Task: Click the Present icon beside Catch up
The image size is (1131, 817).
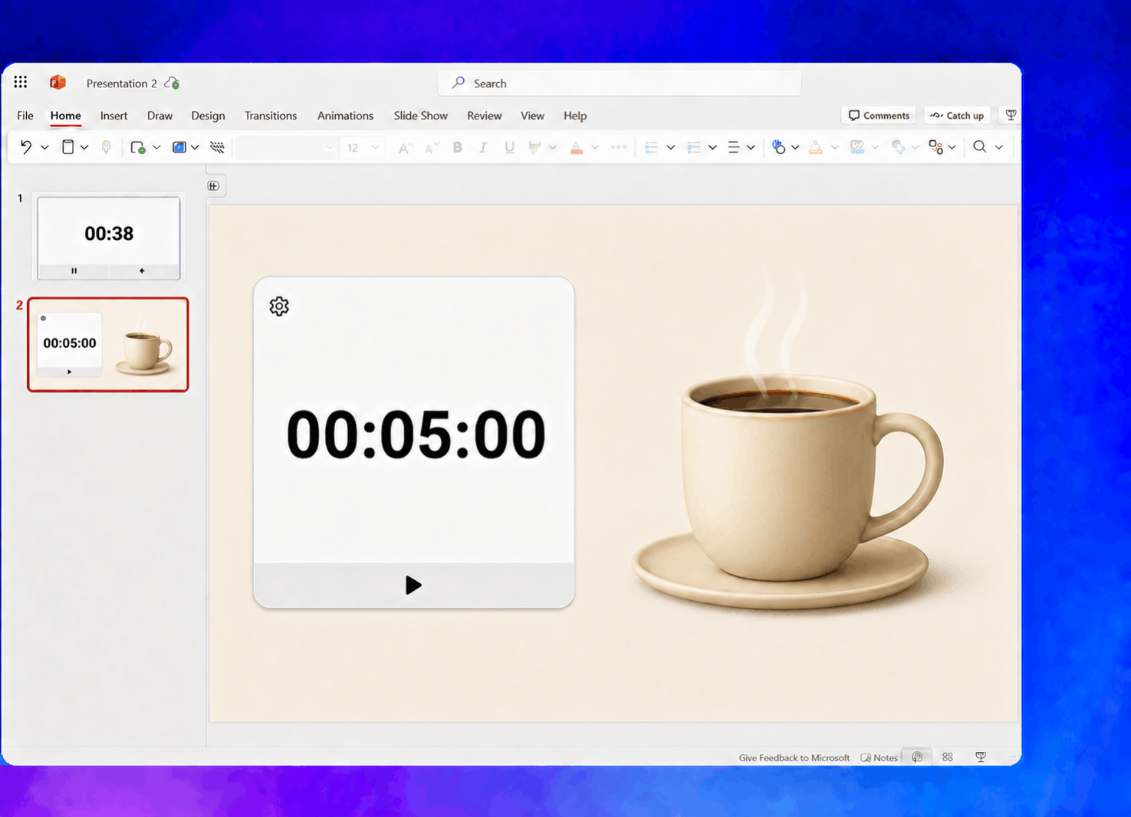Action: pos(1011,115)
